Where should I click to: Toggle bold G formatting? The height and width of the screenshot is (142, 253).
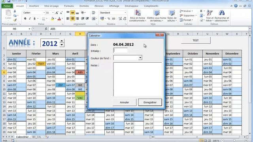click(25, 19)
